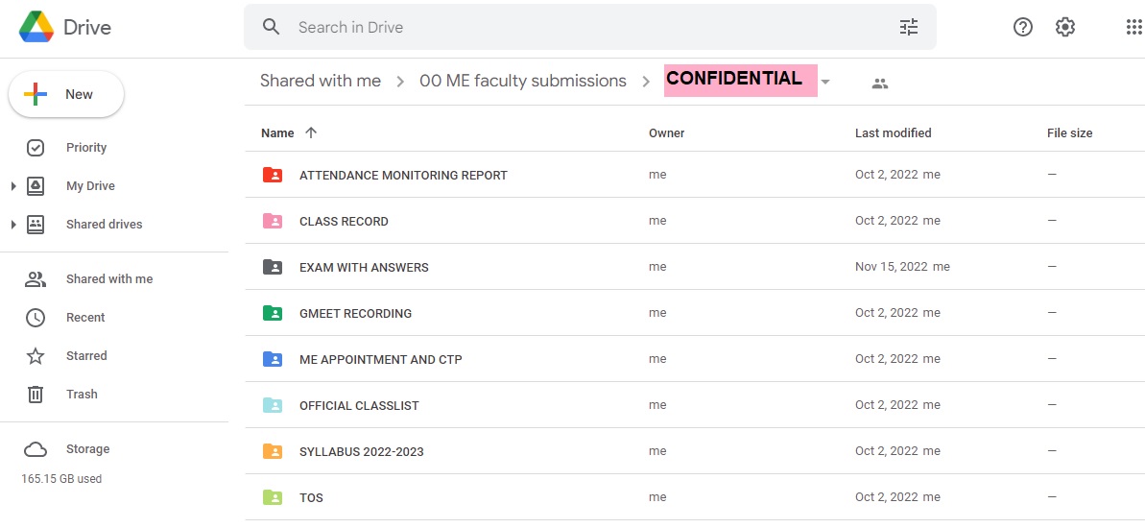Screen dimensions: 1145x528
Task: Click the Storage cloud icon
Action: pos(36,449)
